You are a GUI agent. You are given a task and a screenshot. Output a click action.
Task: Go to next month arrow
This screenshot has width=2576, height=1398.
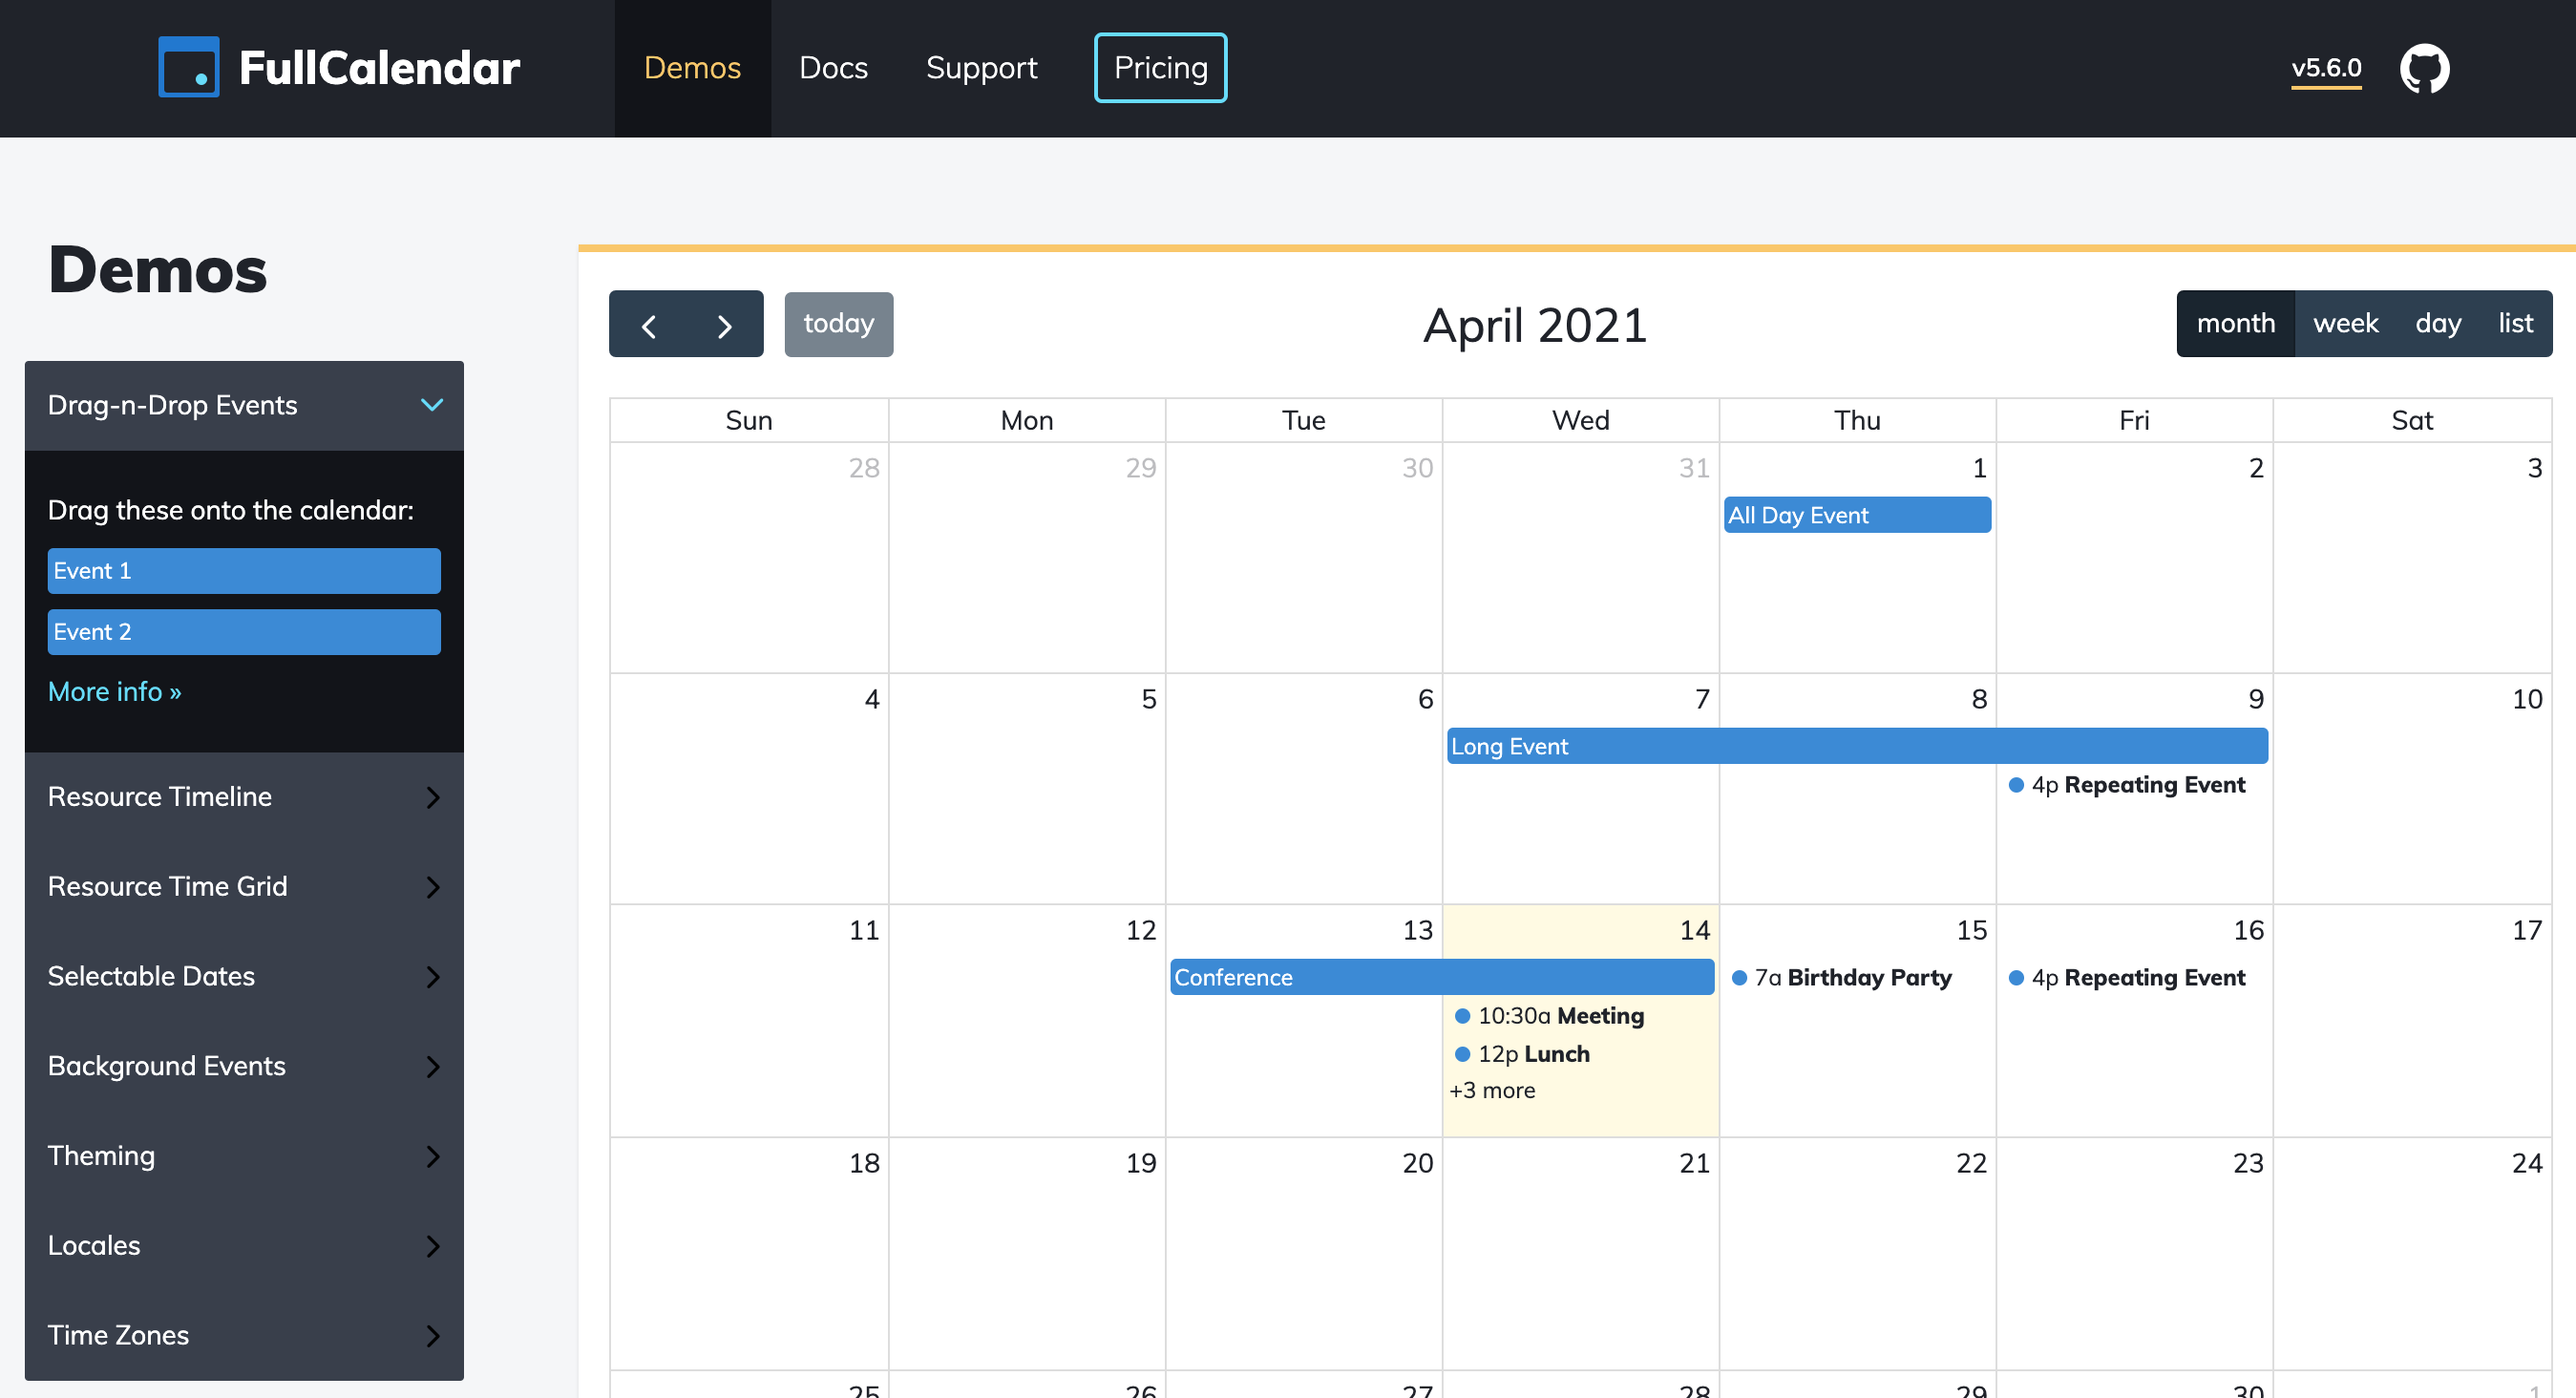(x=725, y=325)
